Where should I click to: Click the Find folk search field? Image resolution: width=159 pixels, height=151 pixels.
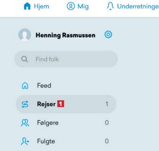(x=66, y=59)
